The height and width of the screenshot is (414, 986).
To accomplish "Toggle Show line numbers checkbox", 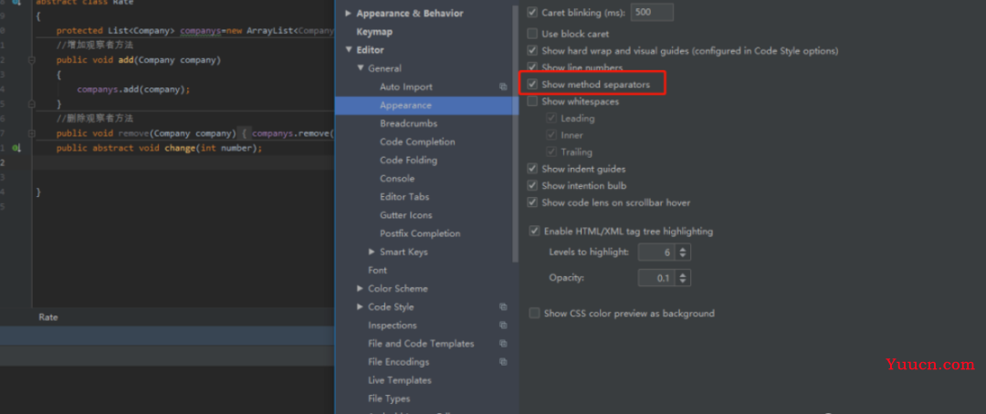I will (x=532, y=67).
